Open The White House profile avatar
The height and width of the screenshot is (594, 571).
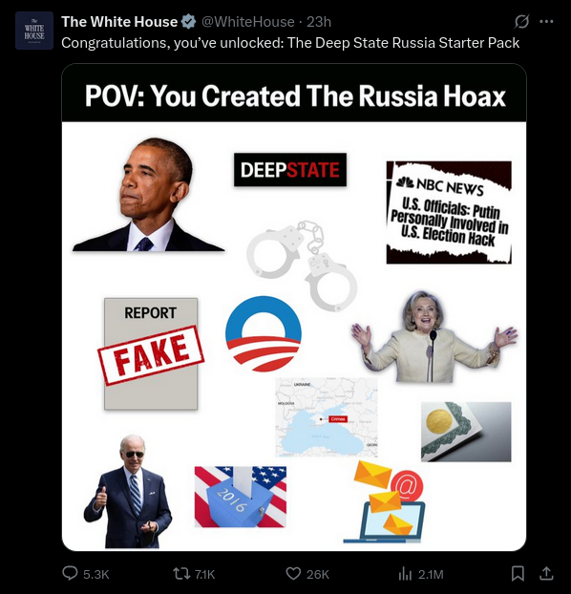pos(34,31)
